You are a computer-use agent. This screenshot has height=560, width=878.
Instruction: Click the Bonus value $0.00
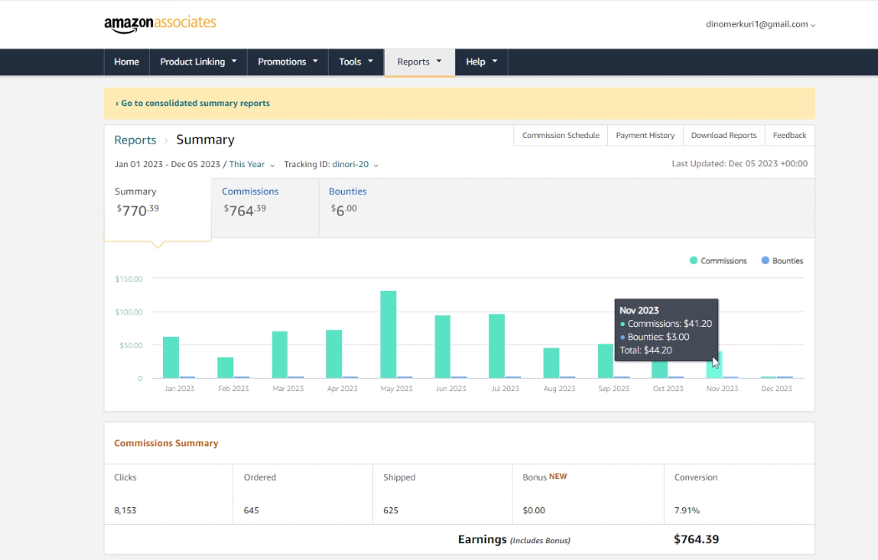(x=533, y=511)
